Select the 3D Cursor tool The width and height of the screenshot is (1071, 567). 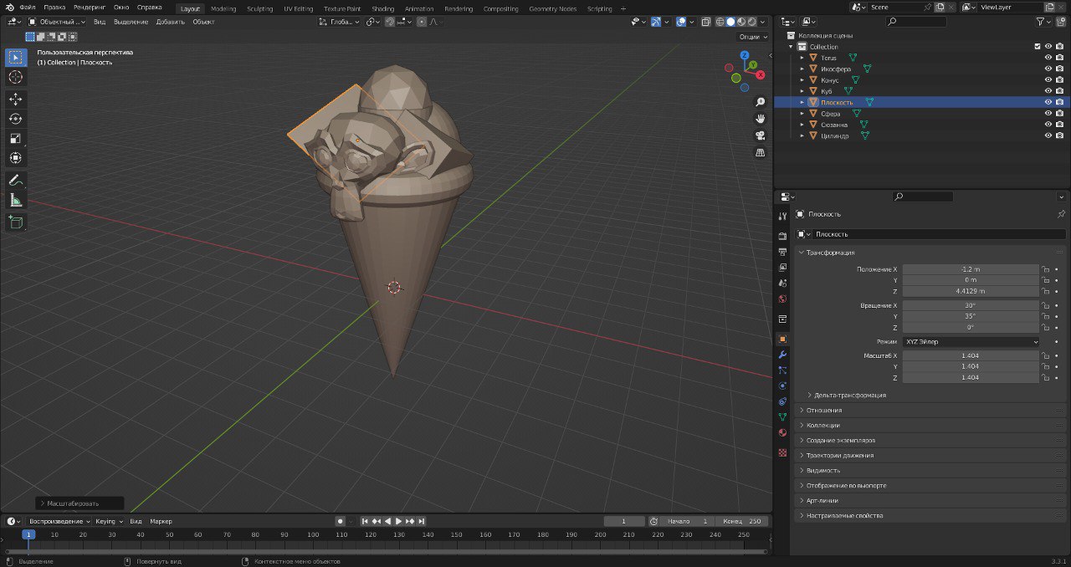(16, 77)
